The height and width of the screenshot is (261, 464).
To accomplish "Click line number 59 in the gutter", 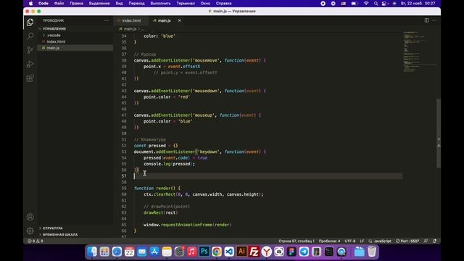I will [x=124, y=188].
